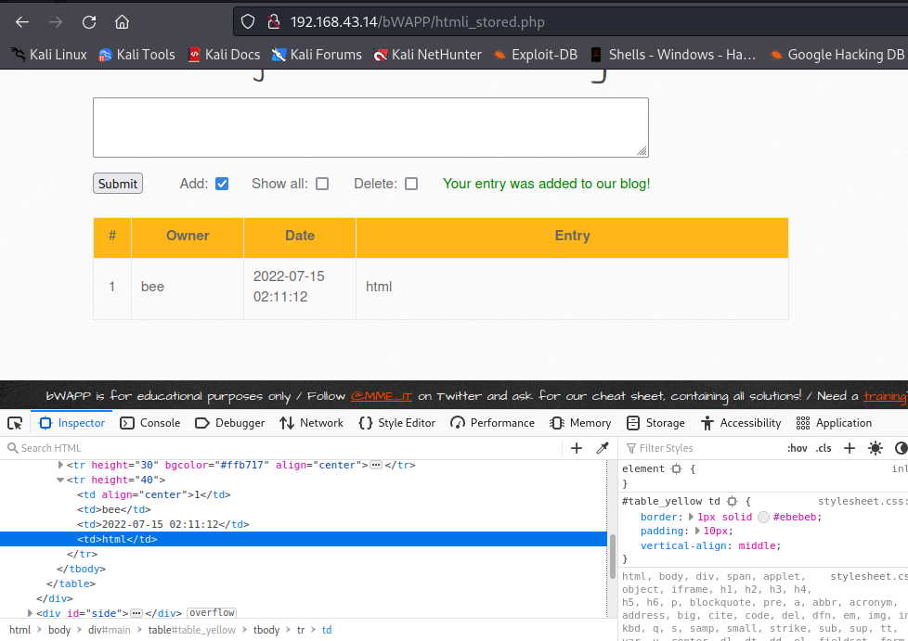Click the @MME_IT Twitter link
This screenshot has width=908, height=641.
point(381,396)
